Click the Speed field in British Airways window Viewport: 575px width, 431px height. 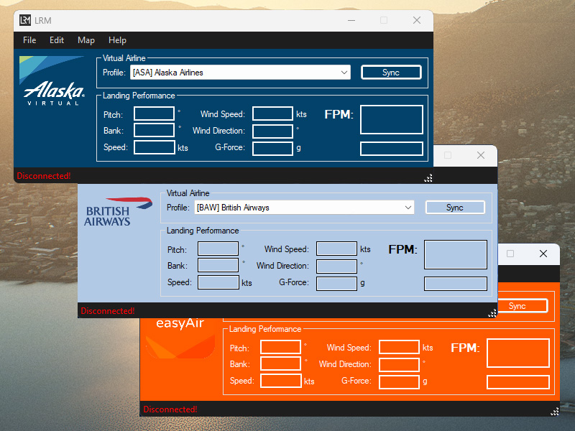218,282
